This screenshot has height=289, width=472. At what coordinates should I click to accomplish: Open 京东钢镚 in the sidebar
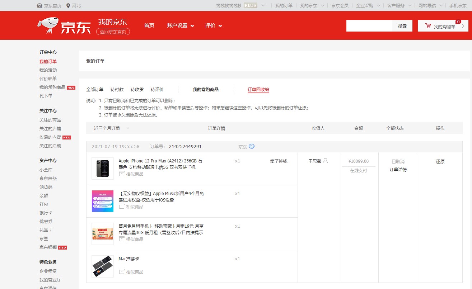point(48,247)
